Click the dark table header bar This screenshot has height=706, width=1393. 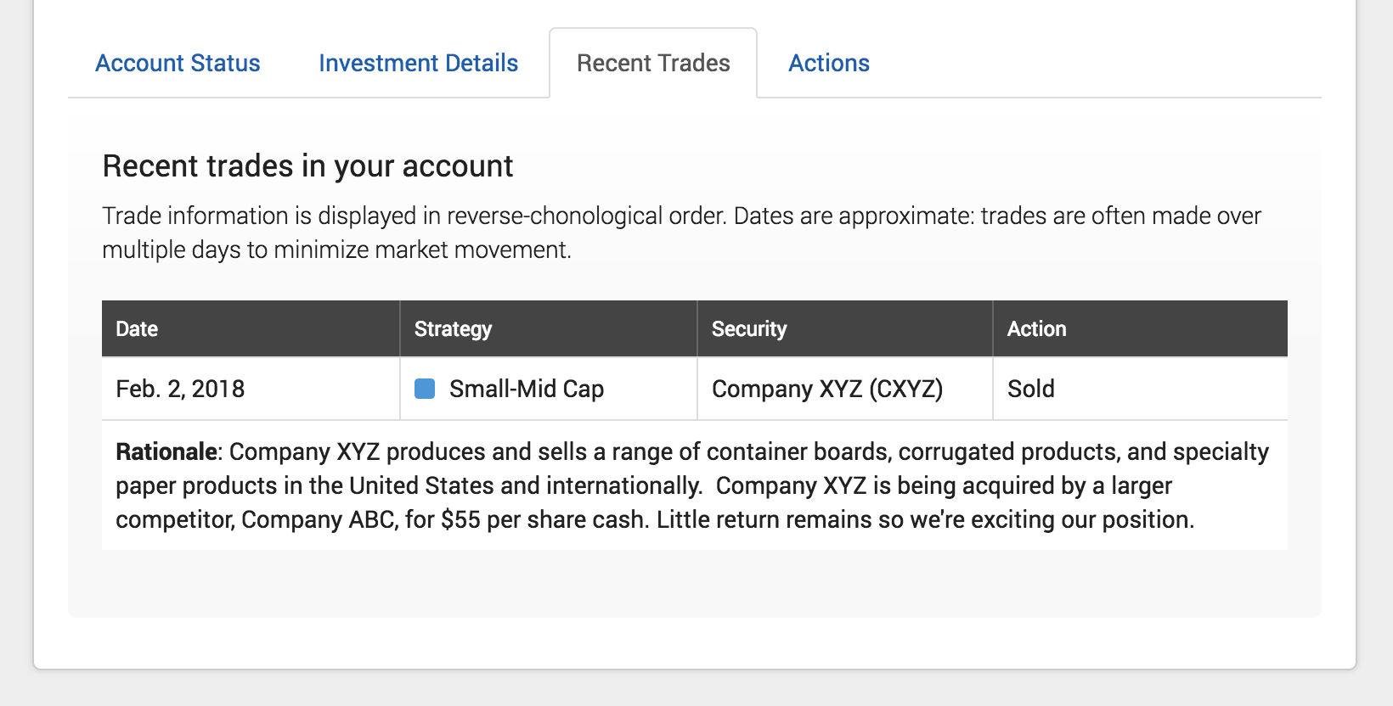coord(695,328)
